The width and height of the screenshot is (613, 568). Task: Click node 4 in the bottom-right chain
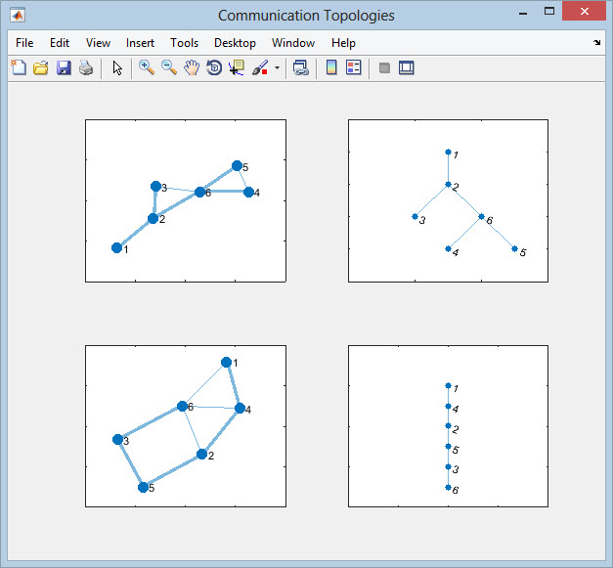448,406
